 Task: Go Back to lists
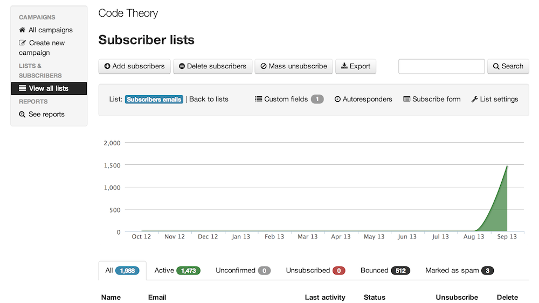pos(209,99)
